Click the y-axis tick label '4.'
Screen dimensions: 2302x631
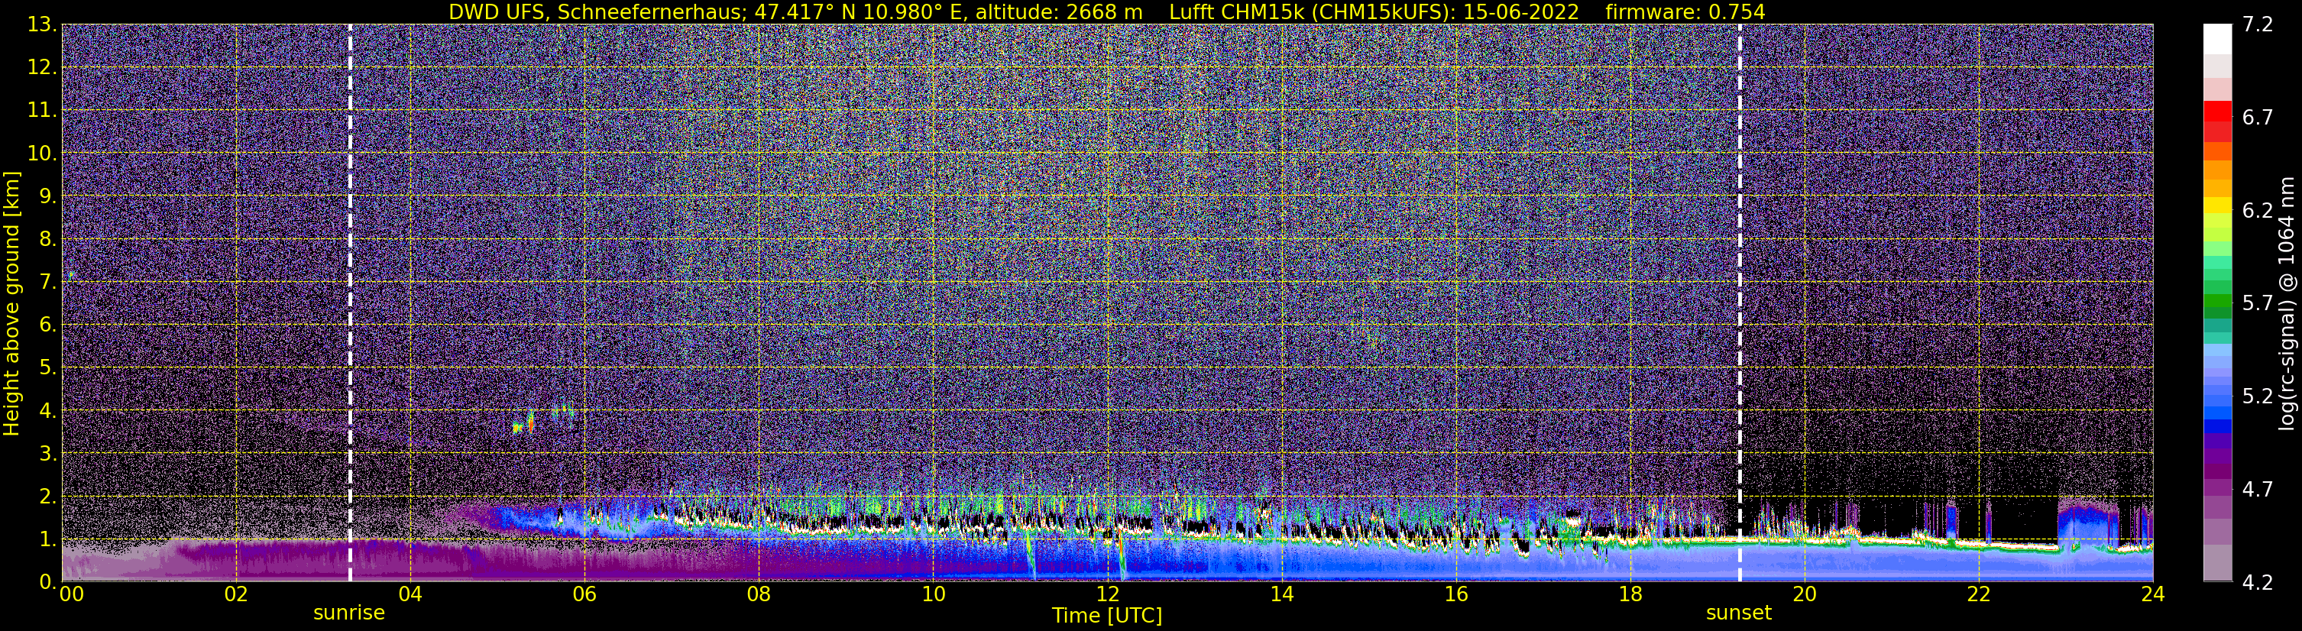(47, 411)
